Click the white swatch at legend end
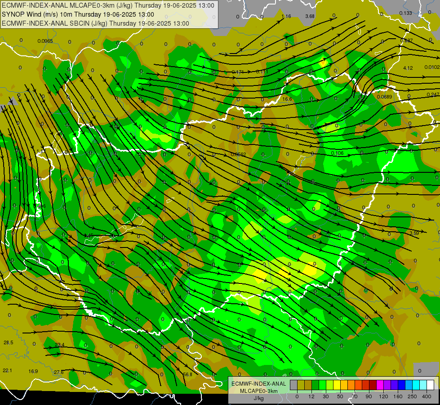Image resolution: width=440 pixels, height=405 pixels. click(x=431, y=385)
